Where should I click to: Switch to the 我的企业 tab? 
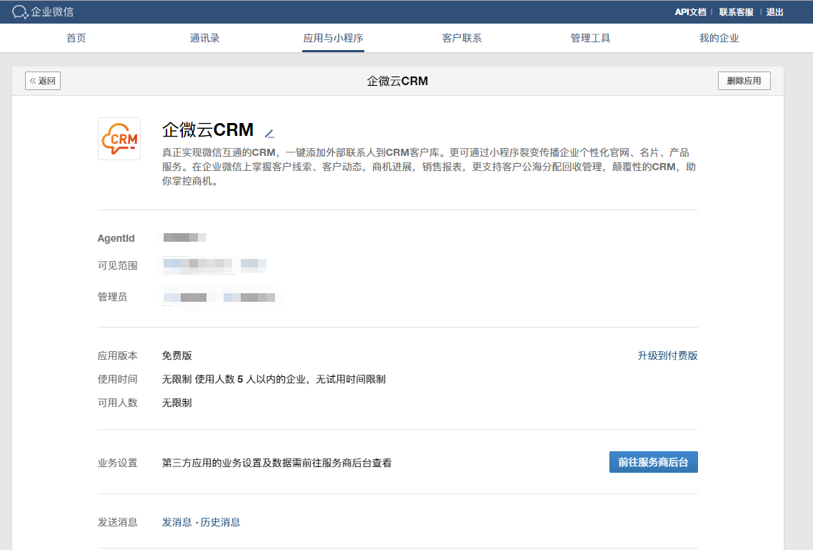[x=719, y=38]
